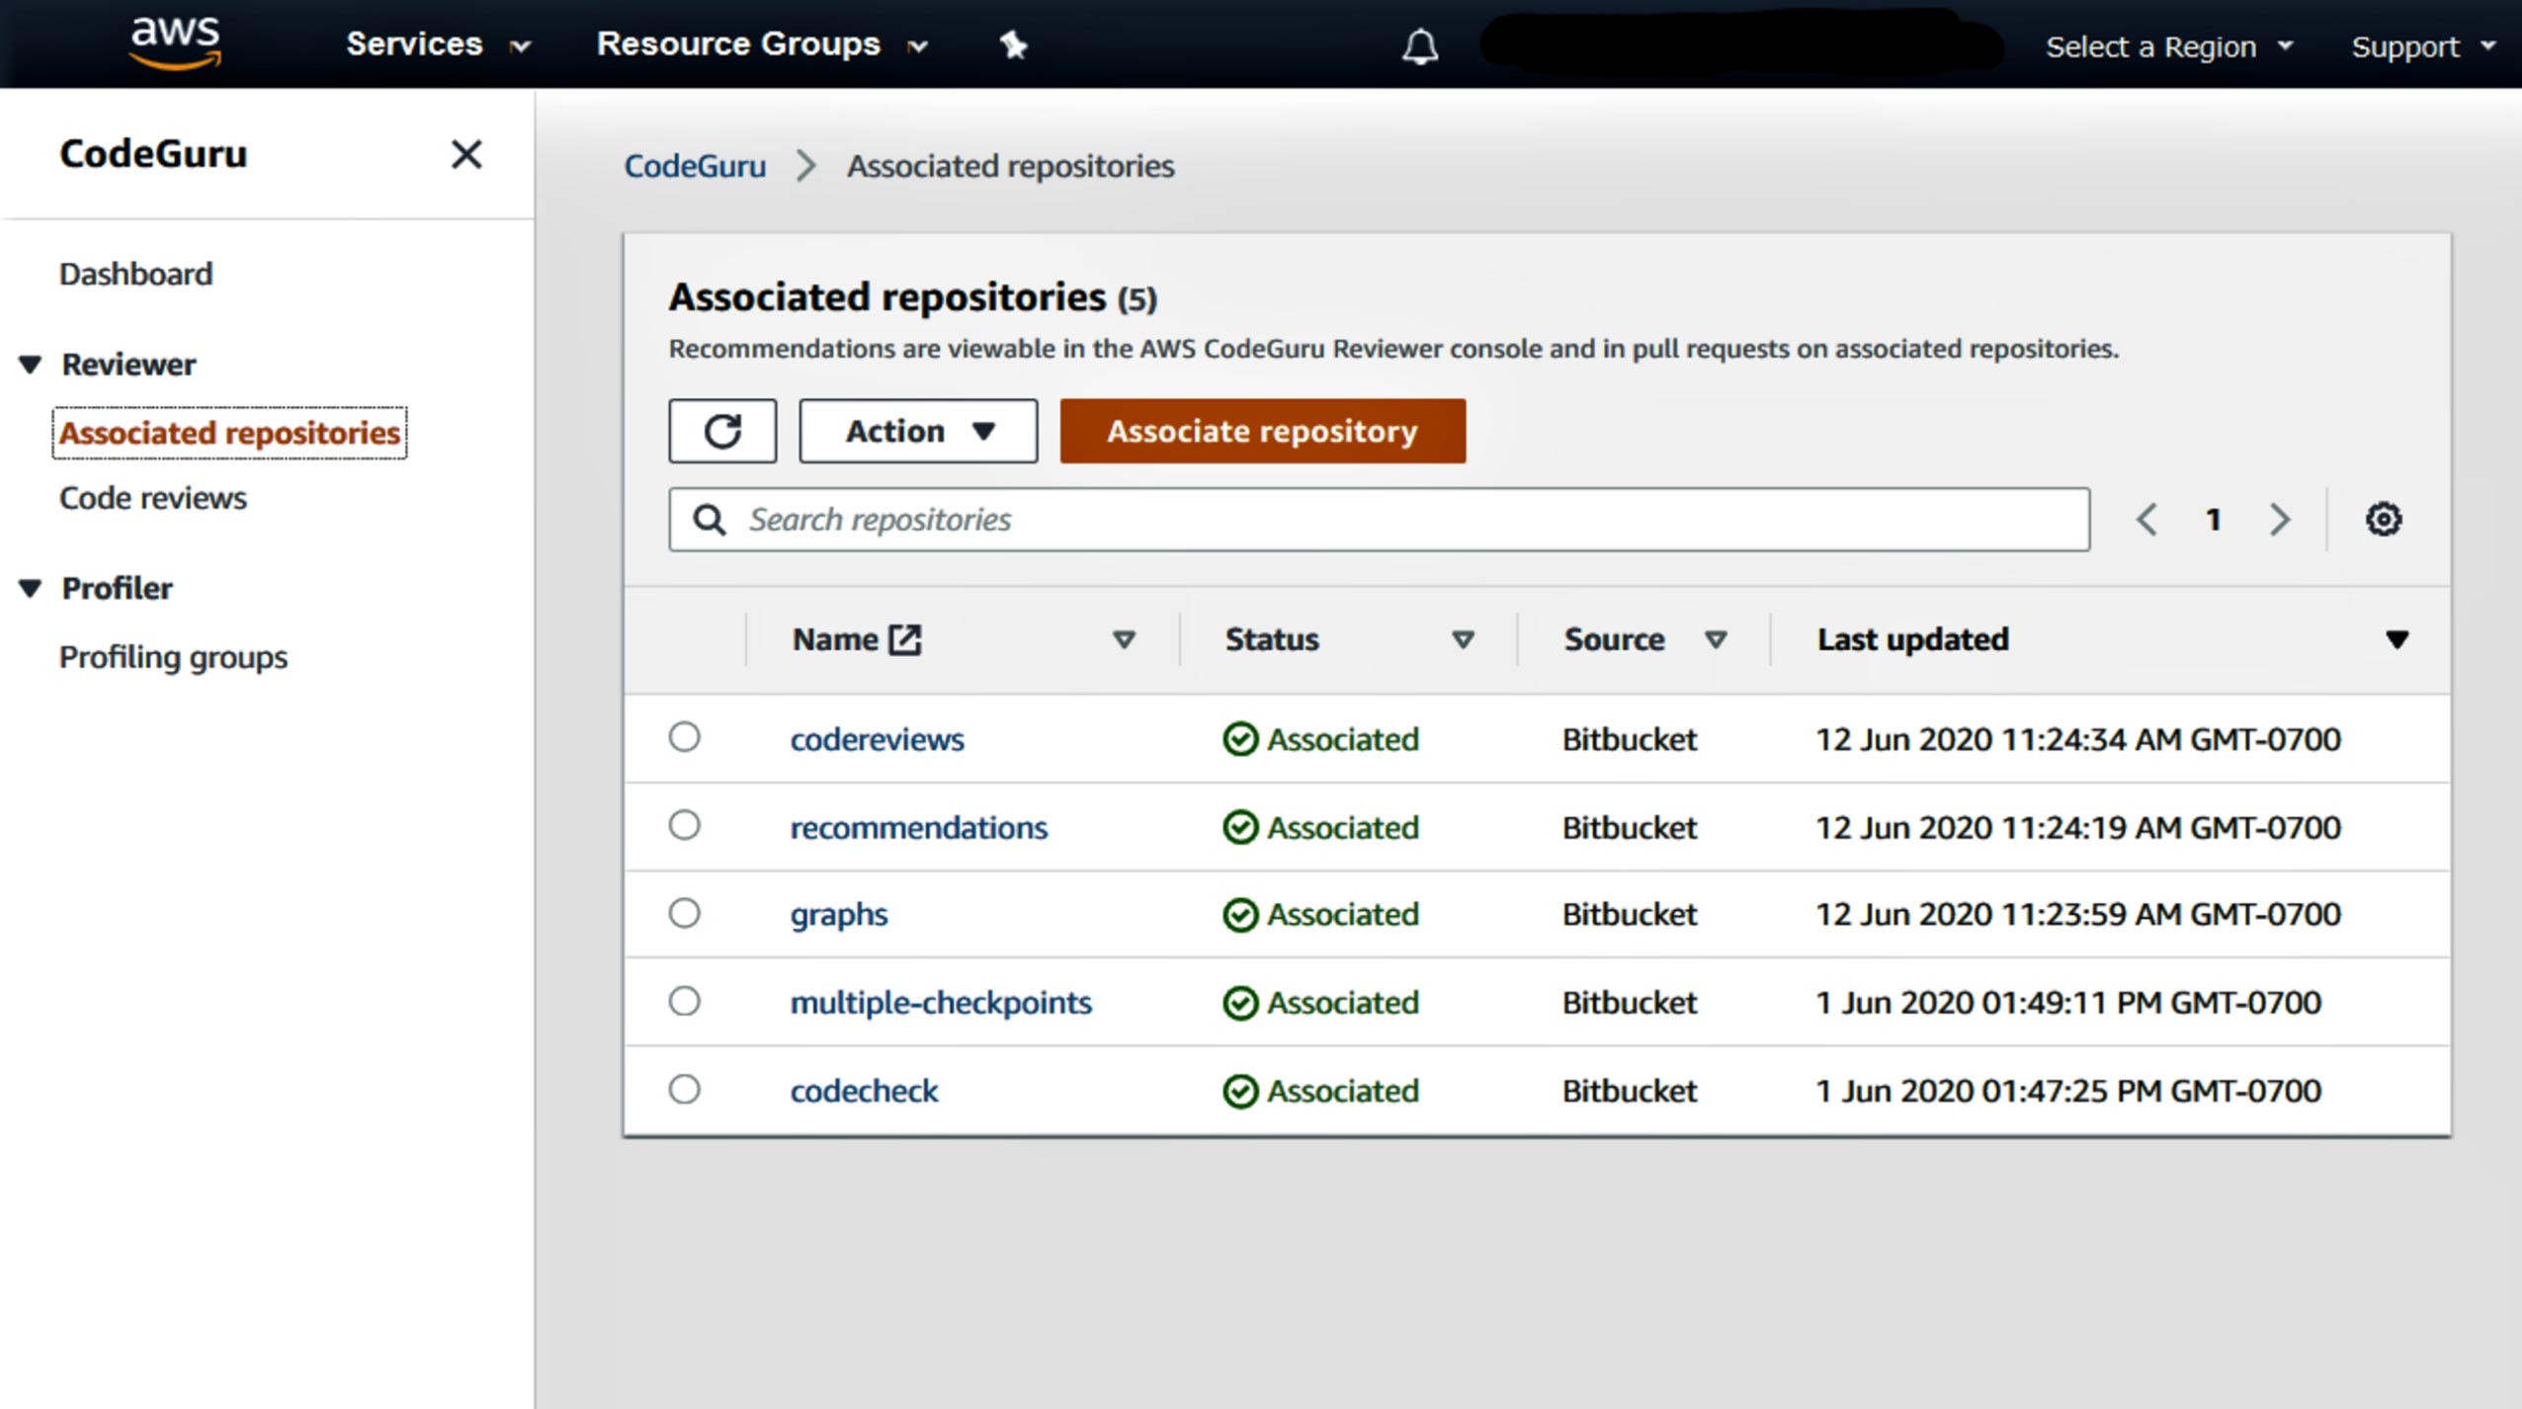Close the CodeGuru side panel
This screenshot has width=2522, height=1409.
coord(466,154)
